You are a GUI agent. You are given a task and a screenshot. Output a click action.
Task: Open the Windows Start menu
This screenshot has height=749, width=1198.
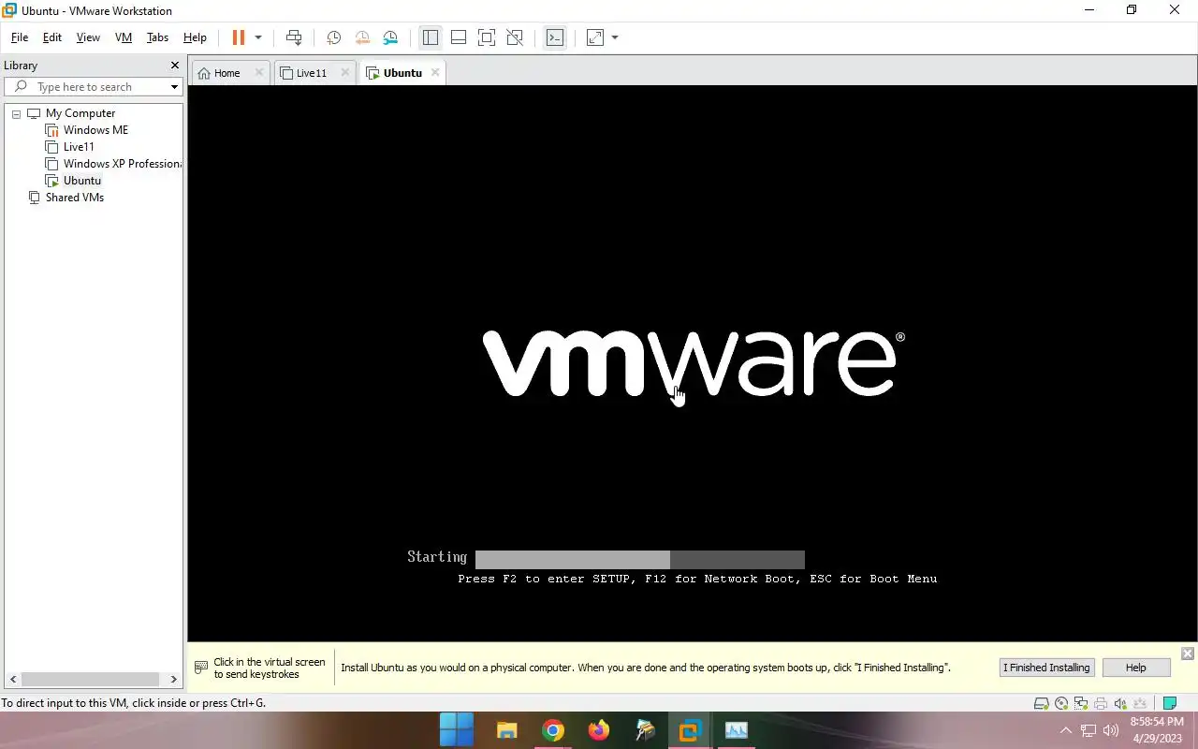click(x=457, y=730)
